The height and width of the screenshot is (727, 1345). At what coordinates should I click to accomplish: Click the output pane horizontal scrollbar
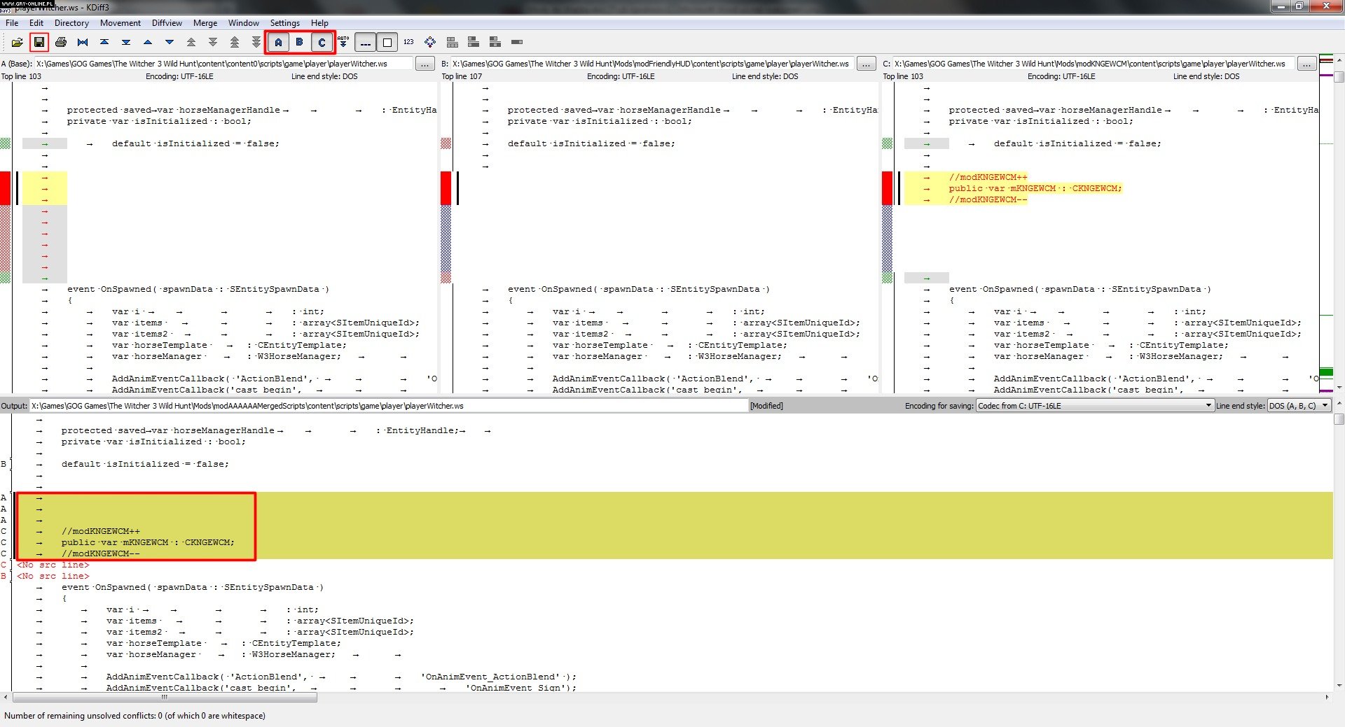(165, 697)
